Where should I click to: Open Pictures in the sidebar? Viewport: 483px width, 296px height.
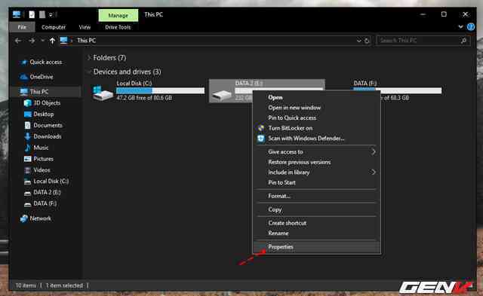(43, 159)
